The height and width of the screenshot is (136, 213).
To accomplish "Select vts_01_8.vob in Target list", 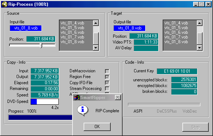I will tap(176, 42).
